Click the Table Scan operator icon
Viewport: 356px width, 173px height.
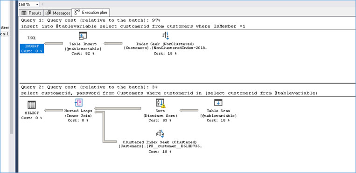(x=218, y=103)
